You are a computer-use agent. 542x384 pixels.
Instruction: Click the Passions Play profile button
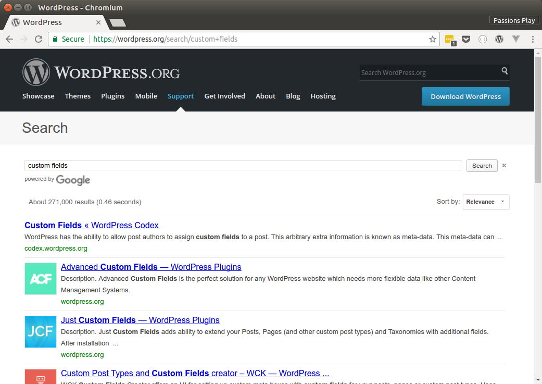pyautogui.click(x=514, y=20)
